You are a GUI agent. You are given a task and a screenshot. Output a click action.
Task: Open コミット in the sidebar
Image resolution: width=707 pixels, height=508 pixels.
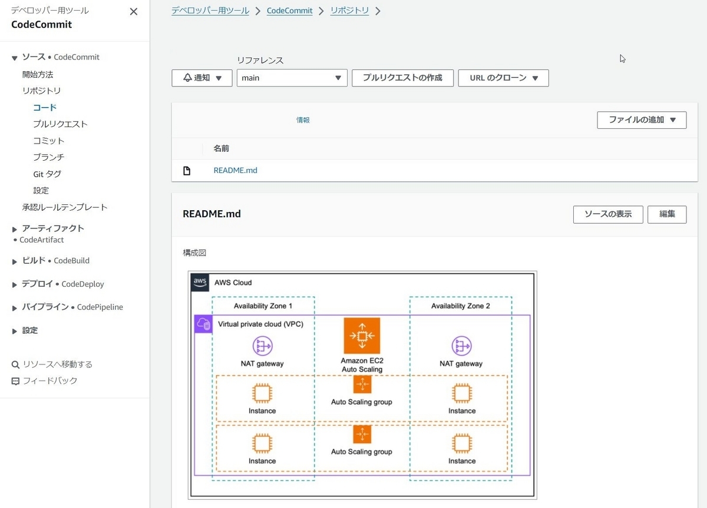(x=49, y=141)
